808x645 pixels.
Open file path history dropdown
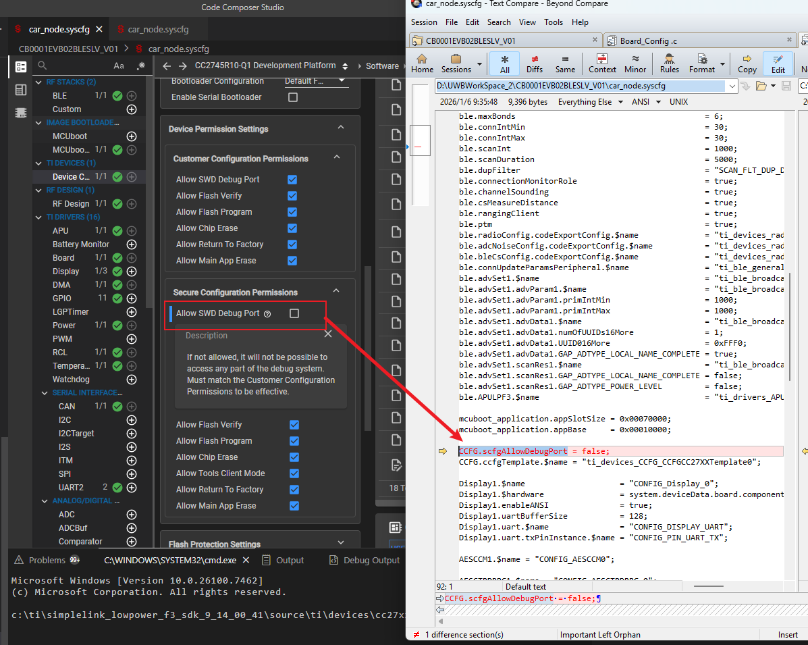pos(732,86)
